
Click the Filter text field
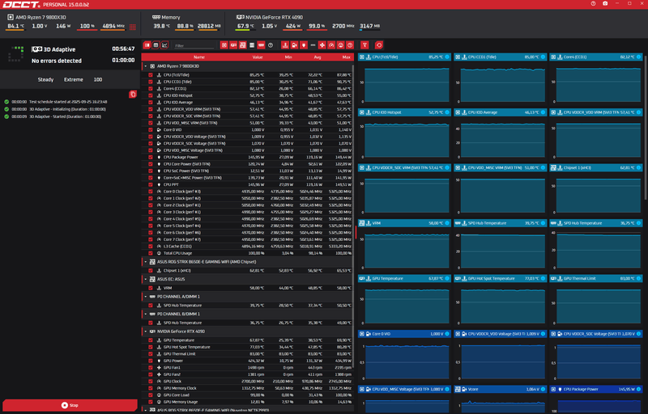(x=194, y=45)
